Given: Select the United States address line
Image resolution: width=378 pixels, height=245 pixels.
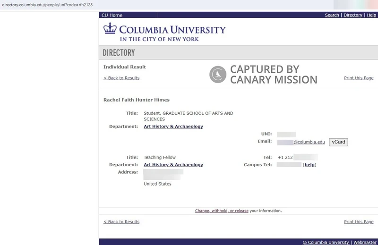Looking at the screenshot, I should click(157, 184).
